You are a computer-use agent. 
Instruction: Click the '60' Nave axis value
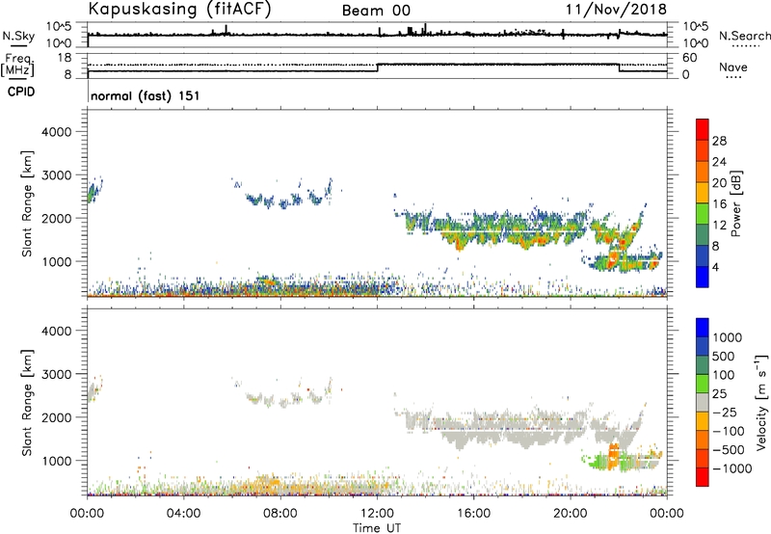coord(689,58)
